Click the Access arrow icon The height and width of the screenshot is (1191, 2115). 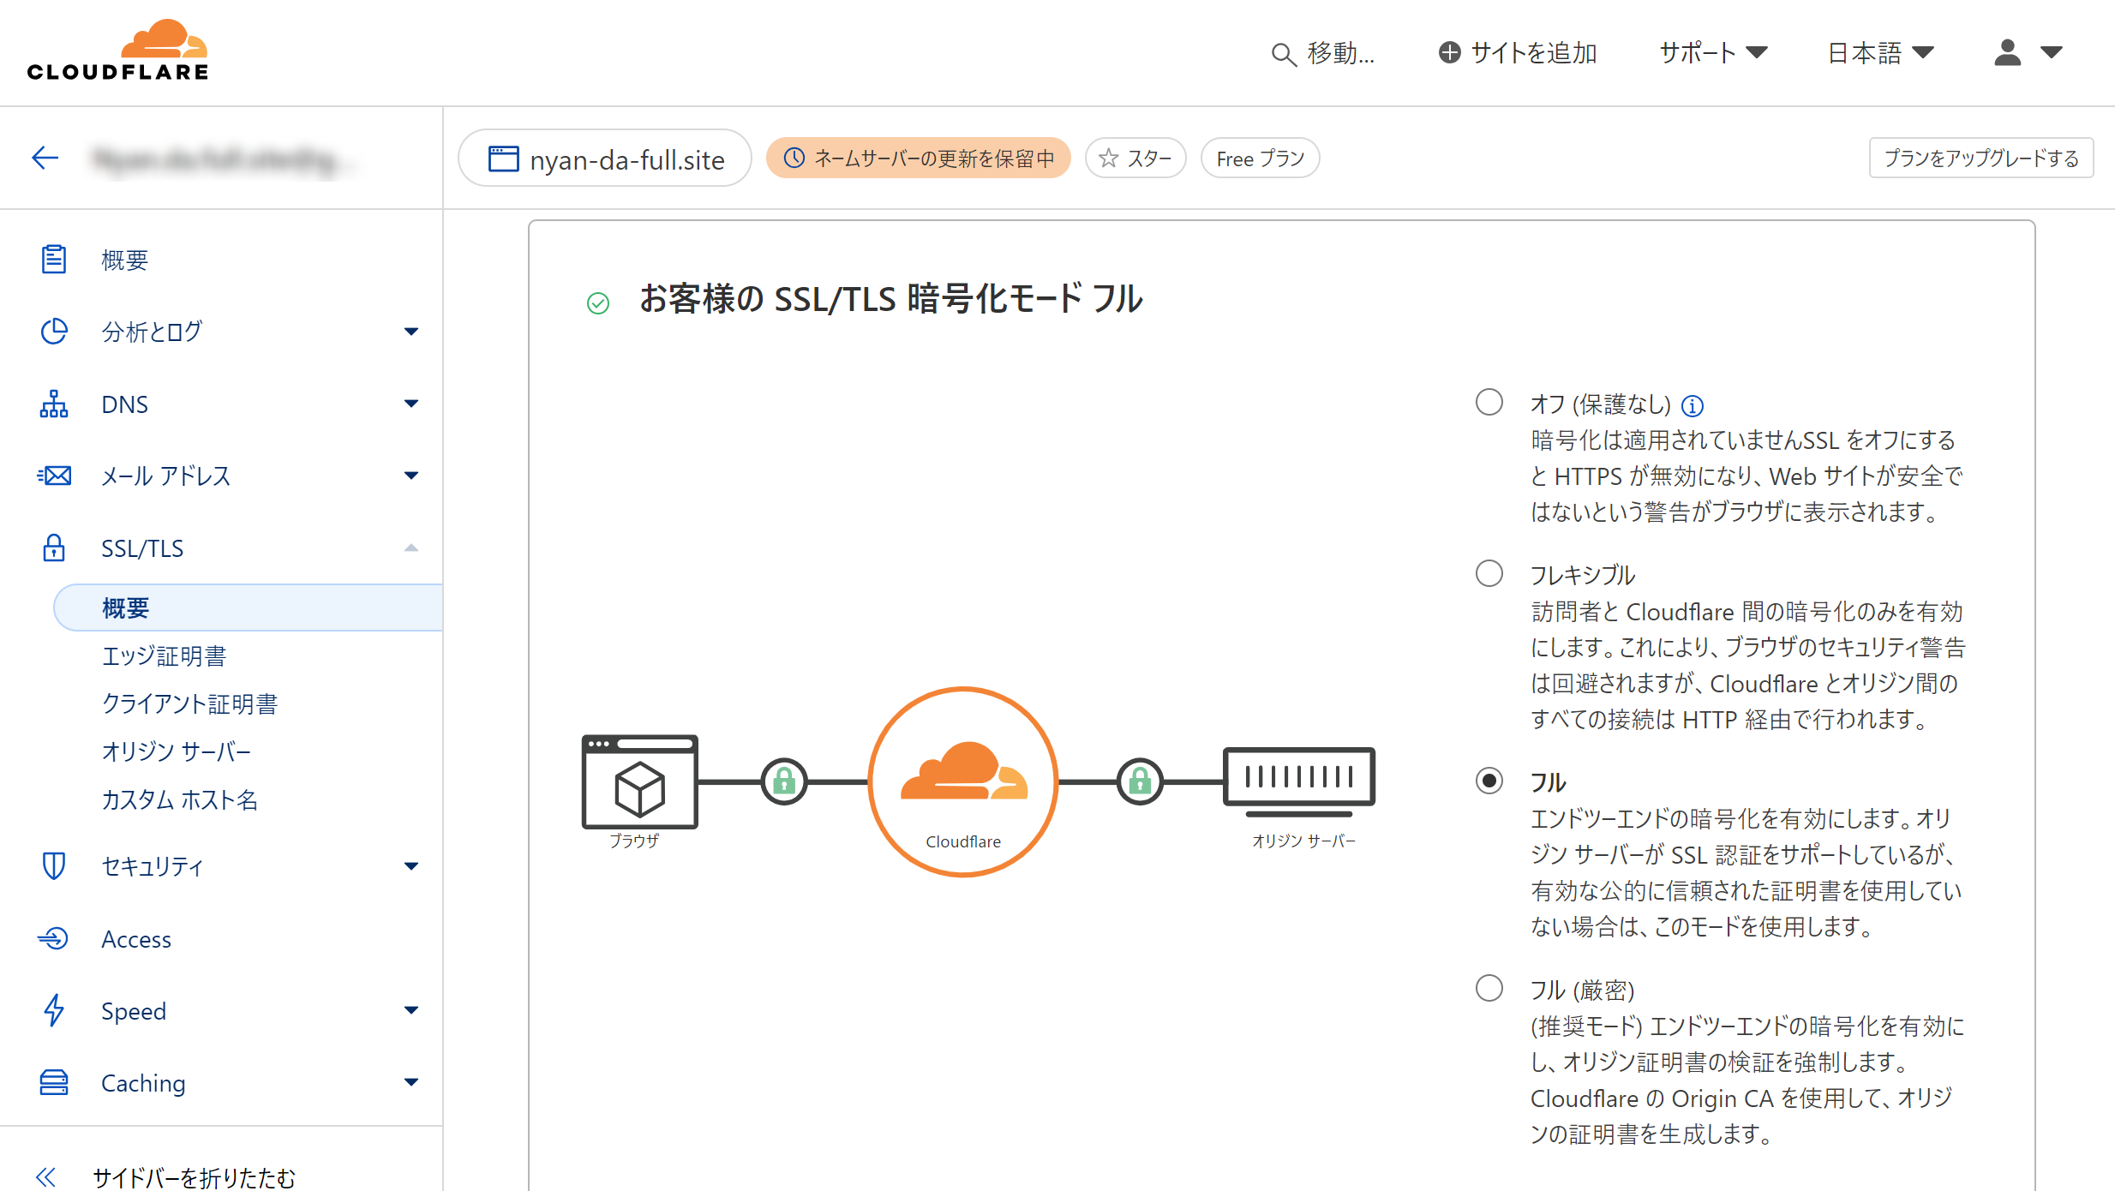53,938
